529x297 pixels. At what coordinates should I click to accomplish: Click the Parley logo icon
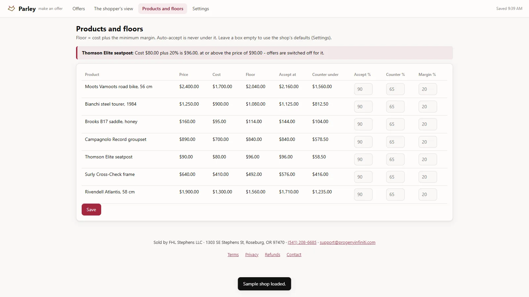11,9
